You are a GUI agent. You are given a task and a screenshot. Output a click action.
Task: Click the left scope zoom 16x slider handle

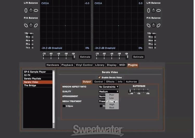(31, 33)
